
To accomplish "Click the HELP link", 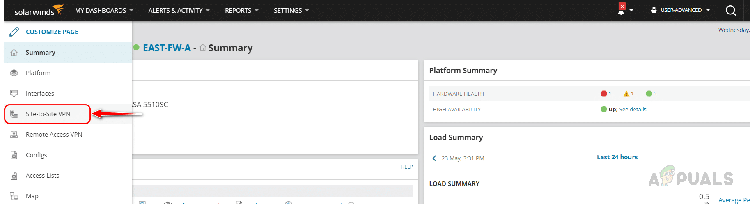I will coord(406,167).
